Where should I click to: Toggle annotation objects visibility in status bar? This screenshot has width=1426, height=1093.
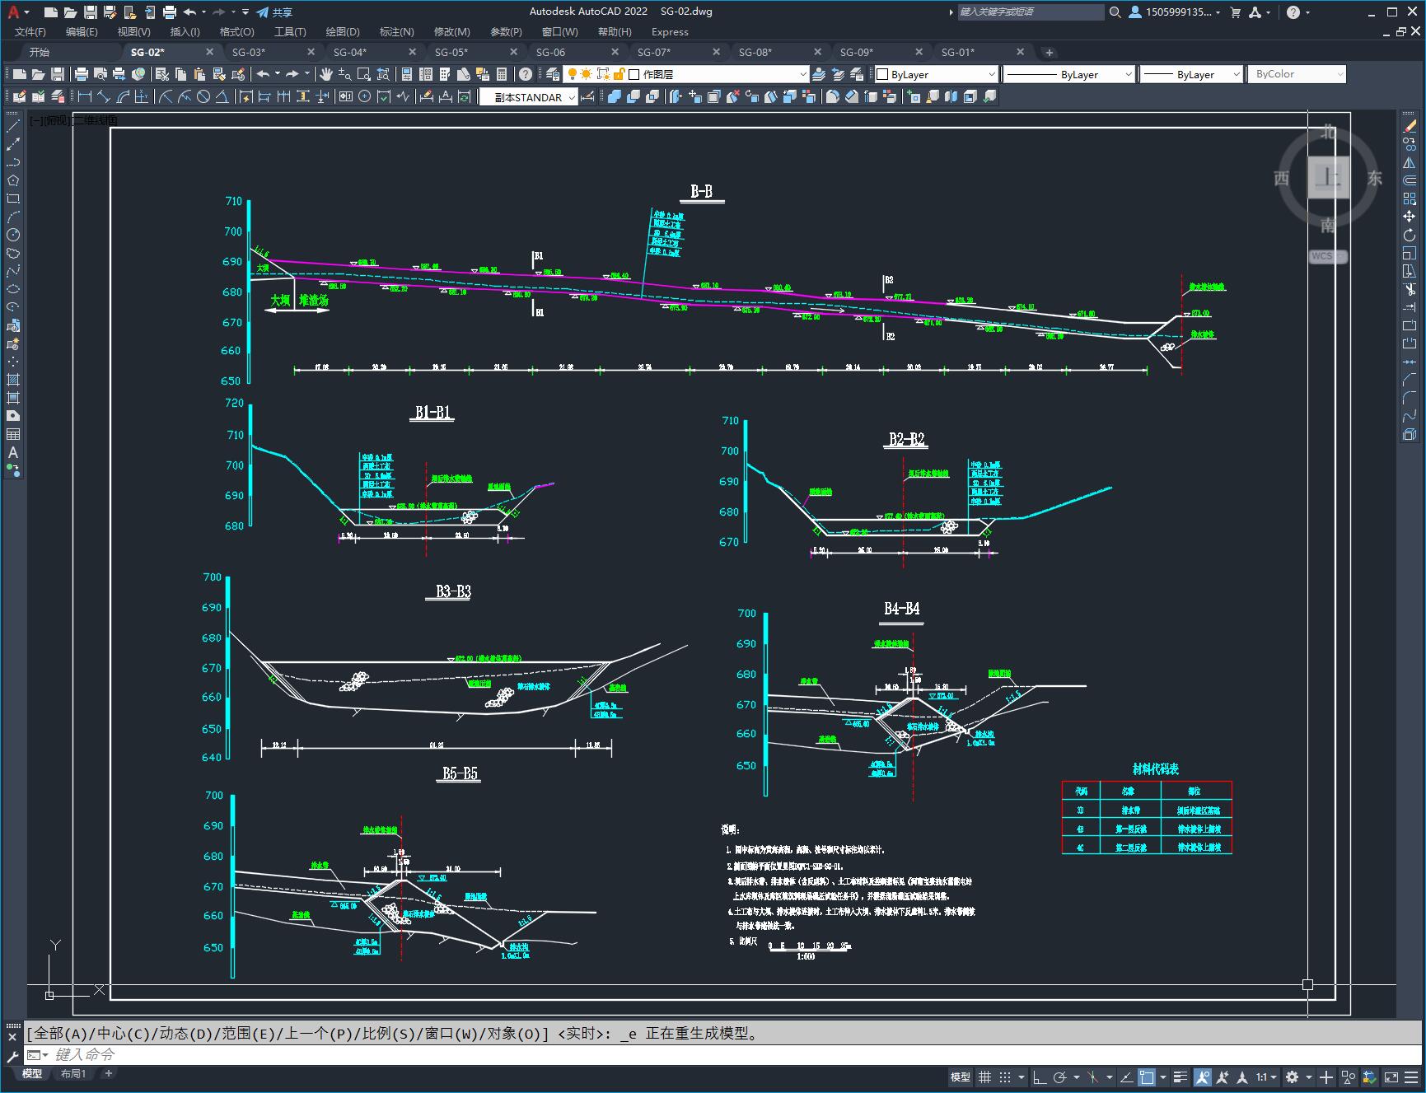pos(1203,1077)
